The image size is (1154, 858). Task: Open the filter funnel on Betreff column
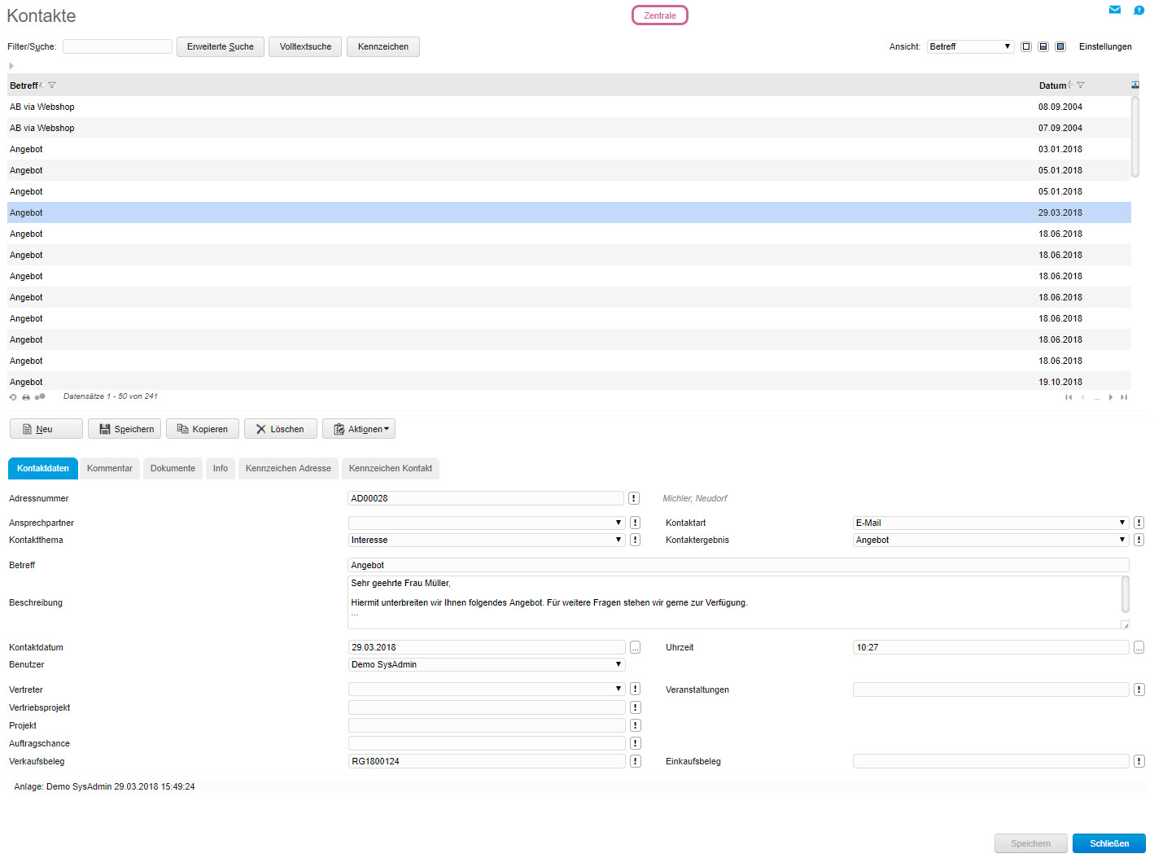[52, 85]
